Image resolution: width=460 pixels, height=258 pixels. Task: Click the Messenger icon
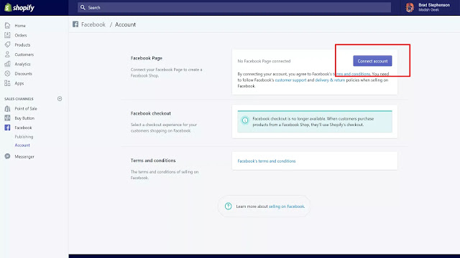click(7, 156)
